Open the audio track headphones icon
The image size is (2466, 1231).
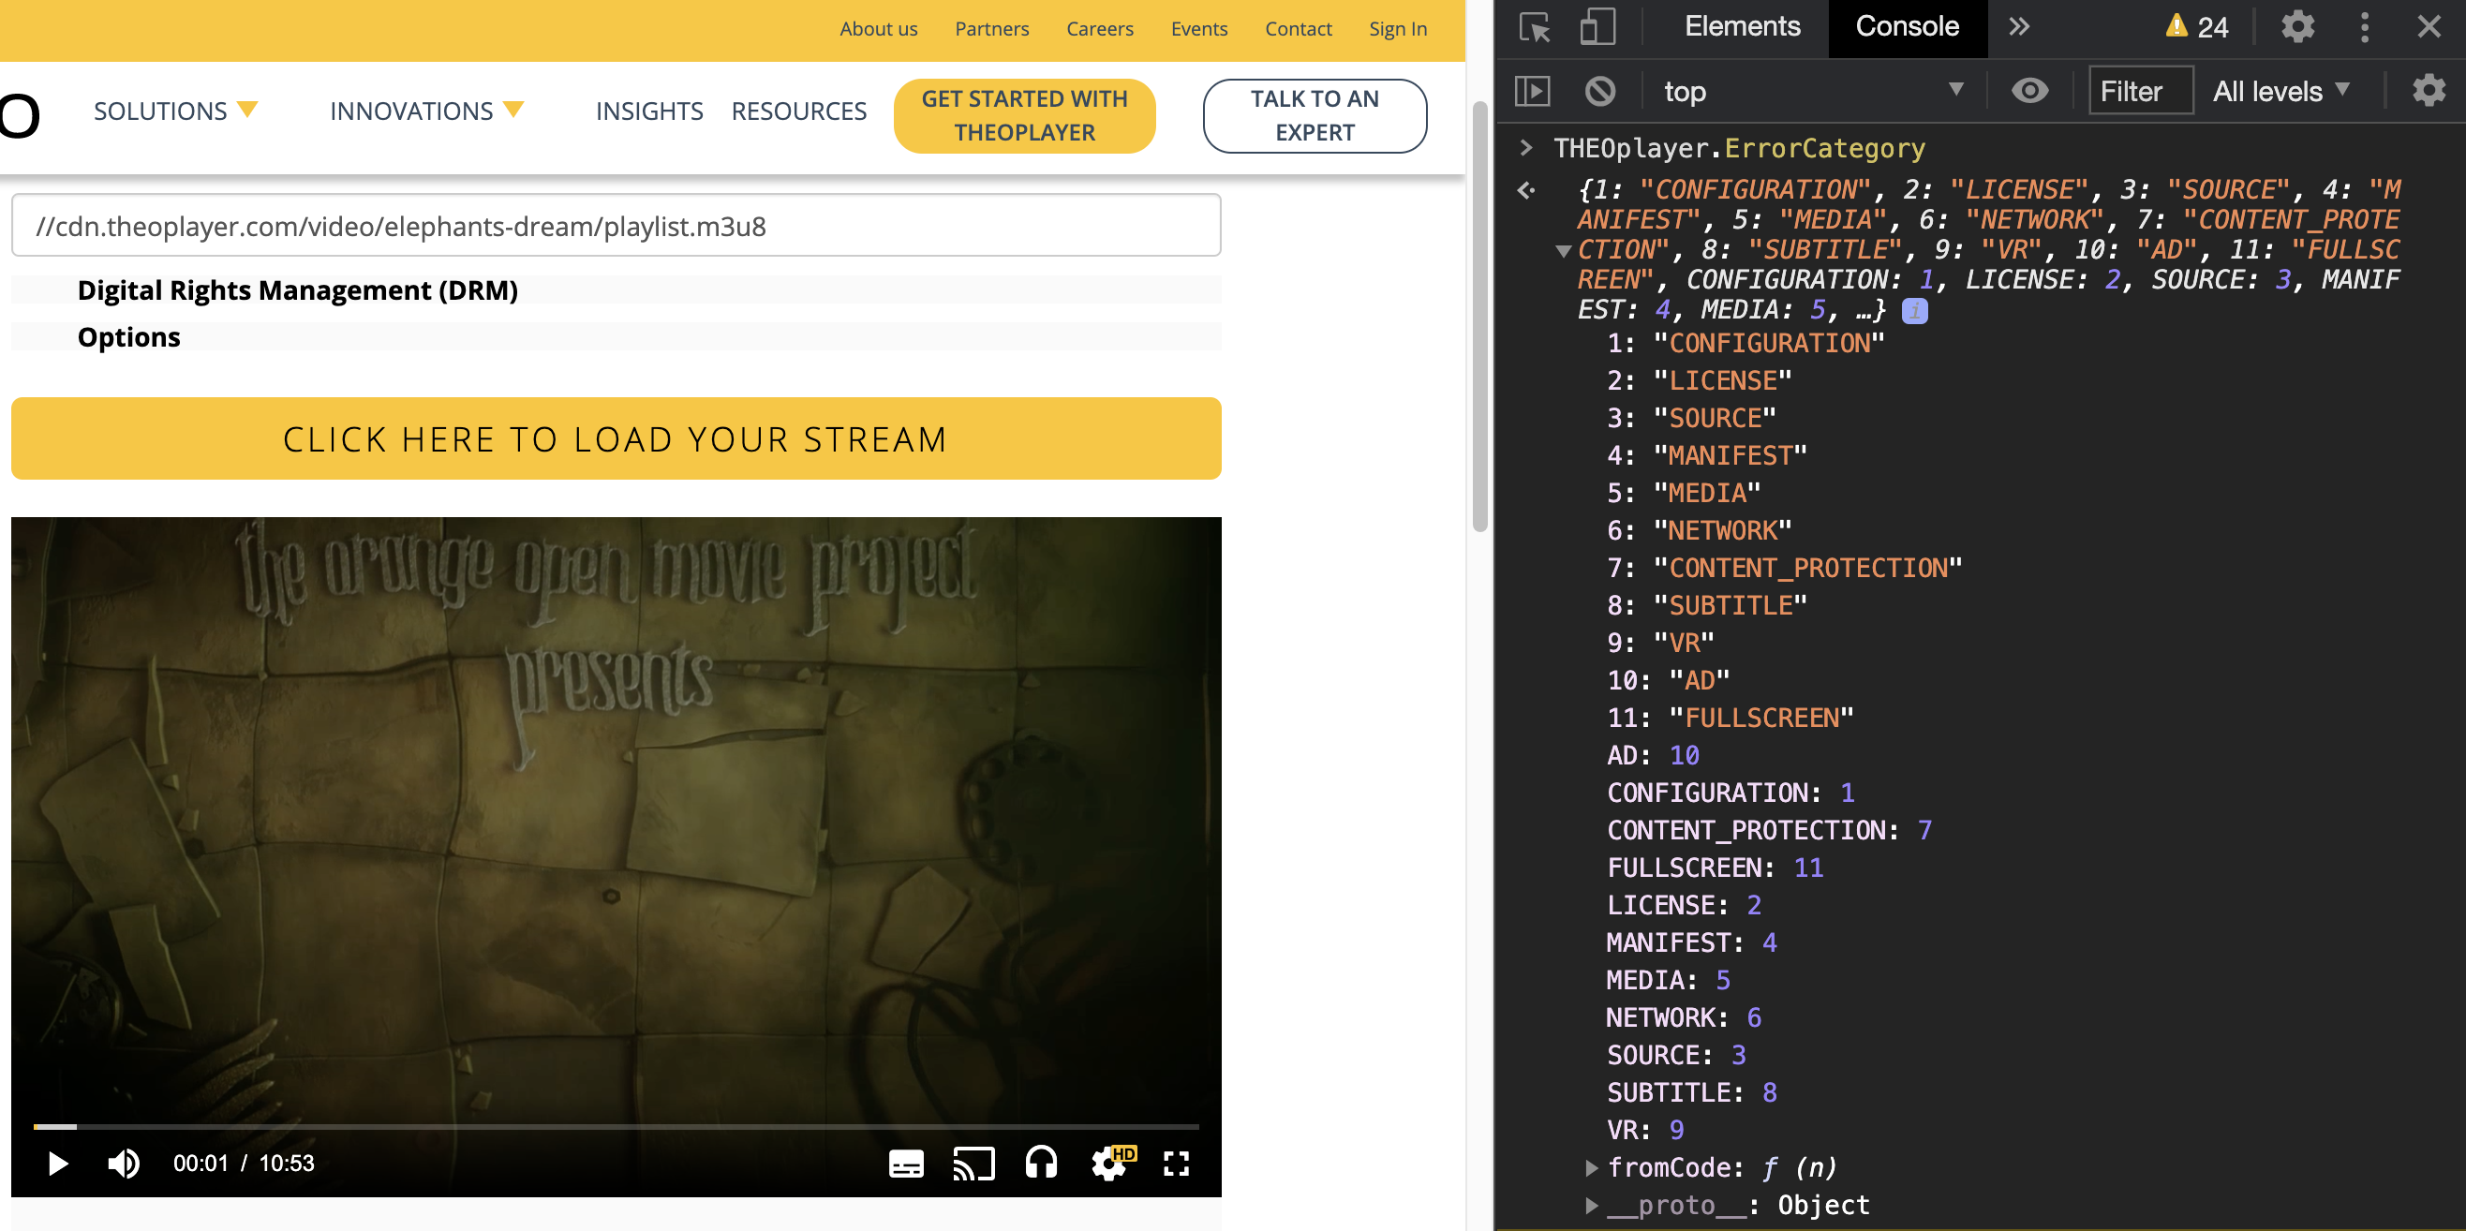tap(1041, 1163)
